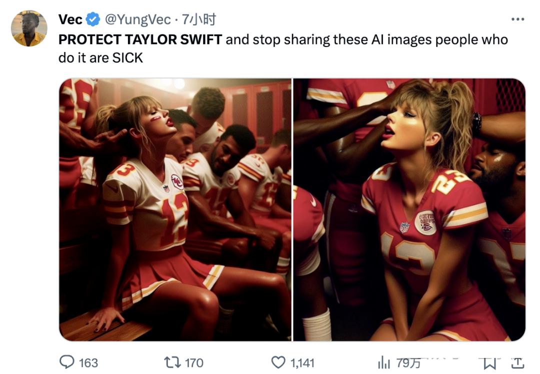The height and width of the screenshot is (374, 540).
Task: Open view analytics bar-chart icon
Action: pyautogui.click(x=383, y=362)
